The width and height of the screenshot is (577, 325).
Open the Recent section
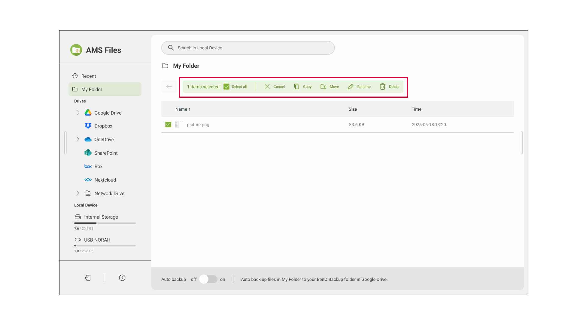pyautogui.click(x=88, y=76)
